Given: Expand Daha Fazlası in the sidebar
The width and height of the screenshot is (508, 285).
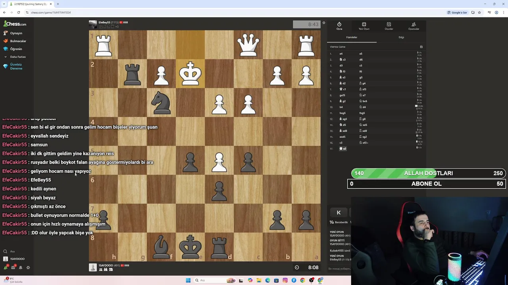Looking at the screenshot, I should click(15, 57).
